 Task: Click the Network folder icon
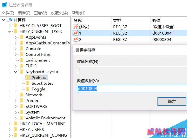click(22, 95)
